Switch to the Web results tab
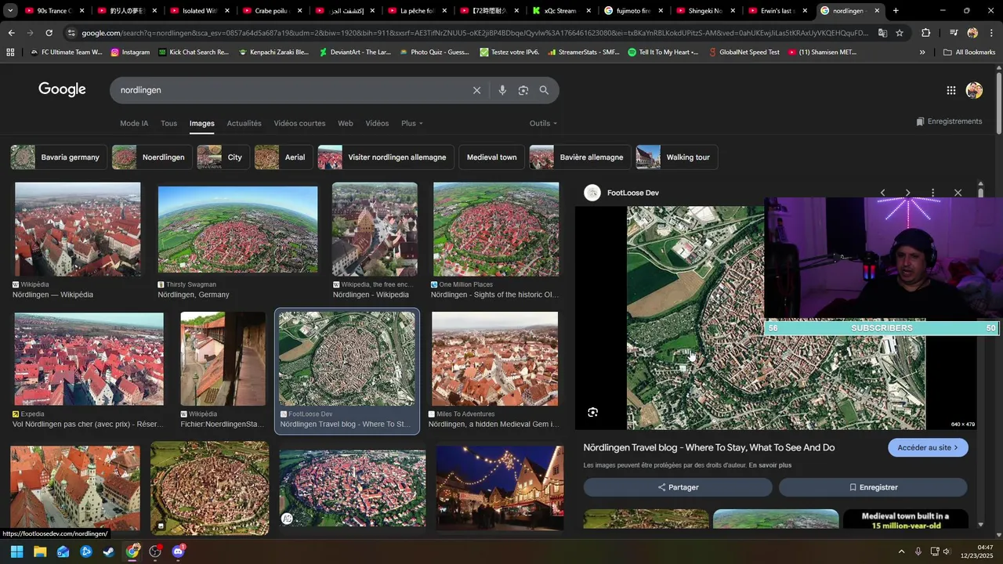Image resolution: width=1003 pixels, height=564 pixels. coord(346,123)
